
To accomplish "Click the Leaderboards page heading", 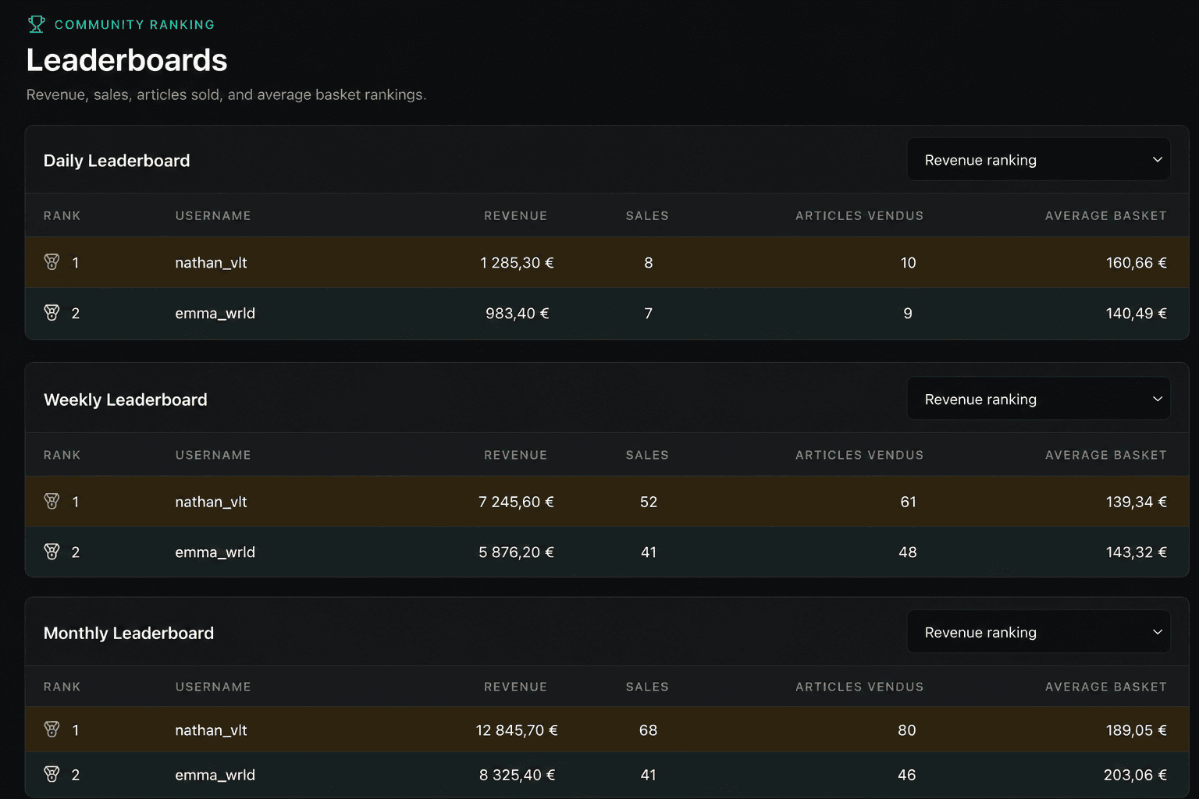I will click(127, 60).
